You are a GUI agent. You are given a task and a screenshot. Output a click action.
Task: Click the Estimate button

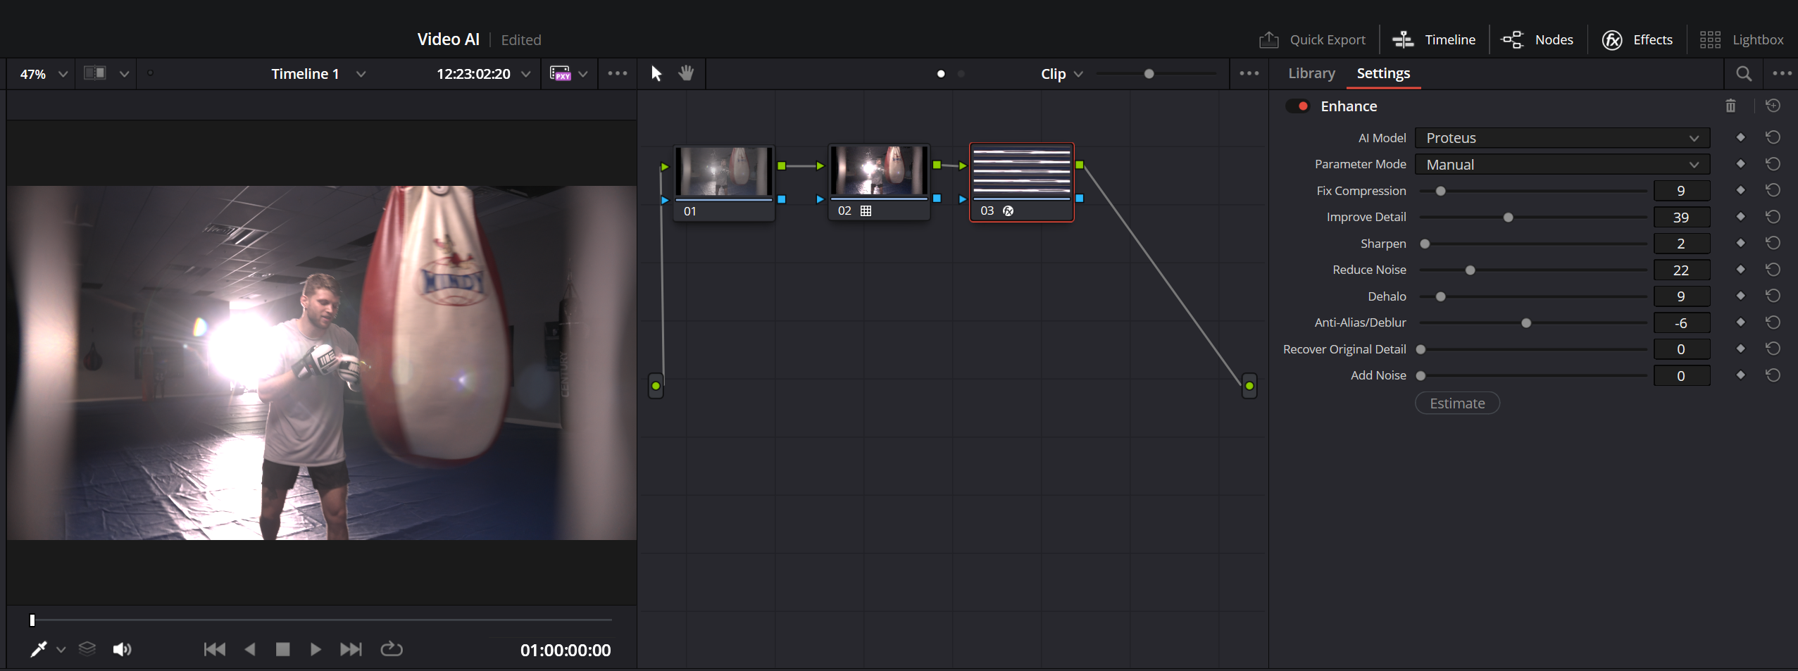[1457, 403]
